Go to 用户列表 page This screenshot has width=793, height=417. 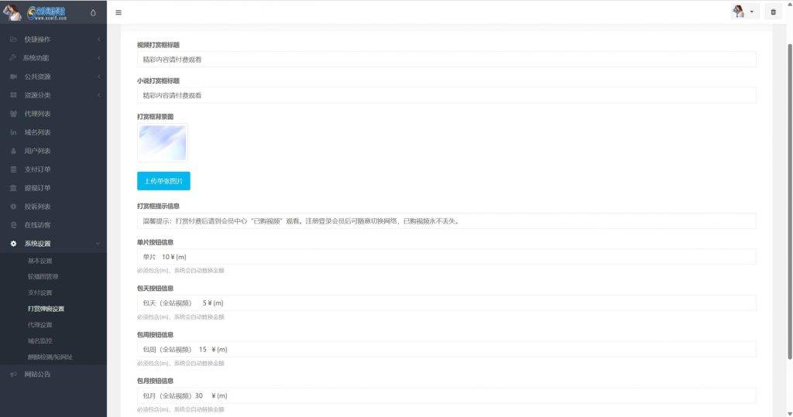[x=37, y=151]
